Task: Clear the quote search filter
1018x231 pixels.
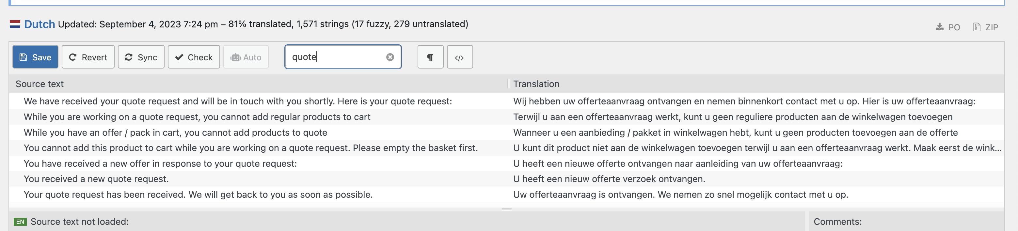Action: click(390, 57)
